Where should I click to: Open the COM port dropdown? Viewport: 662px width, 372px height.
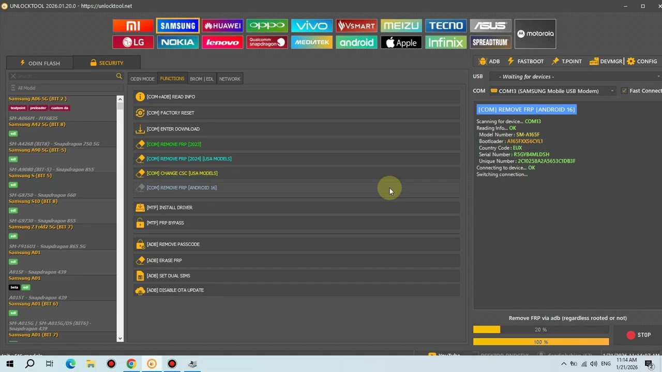tap(552, 91)
